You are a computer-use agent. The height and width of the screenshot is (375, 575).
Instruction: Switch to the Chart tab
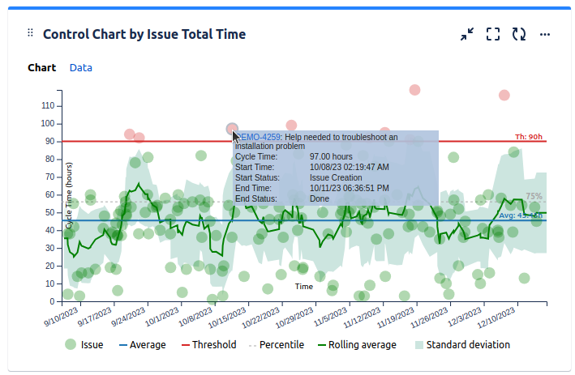[42, 68]
